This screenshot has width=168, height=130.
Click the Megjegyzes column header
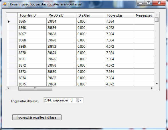(144, 15)
